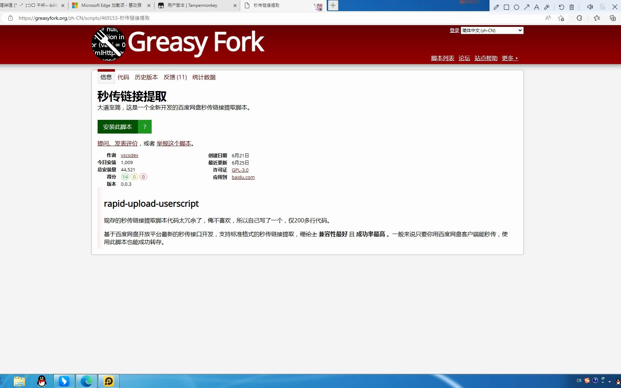
Task: Open a new browser tab
Action: [x=333, y=5]
